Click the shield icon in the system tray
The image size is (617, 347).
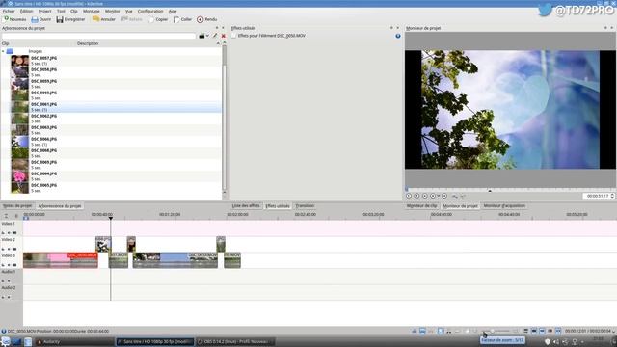click(x=547, y=342)
